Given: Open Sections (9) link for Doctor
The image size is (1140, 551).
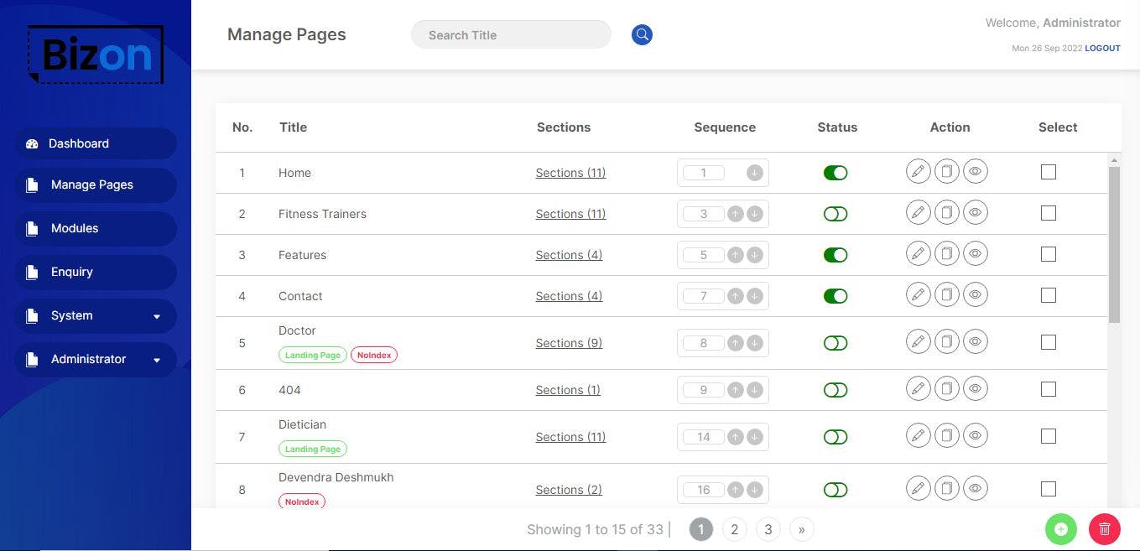Looking at the screenshot, I should [x=569, y=343].
